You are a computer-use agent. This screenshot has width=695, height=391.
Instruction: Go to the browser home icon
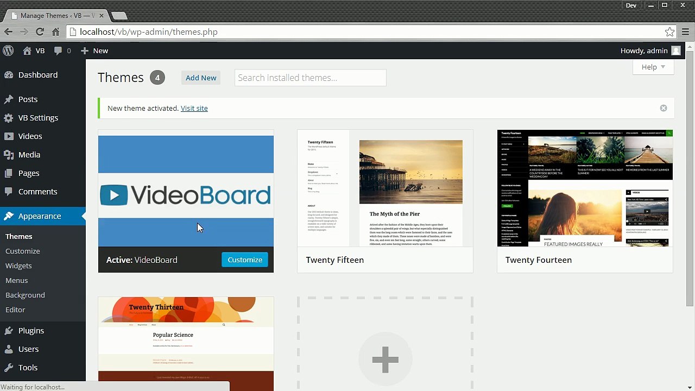(x=55, y=32)
